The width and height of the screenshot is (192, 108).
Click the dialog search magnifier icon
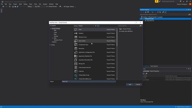[140, 26]
